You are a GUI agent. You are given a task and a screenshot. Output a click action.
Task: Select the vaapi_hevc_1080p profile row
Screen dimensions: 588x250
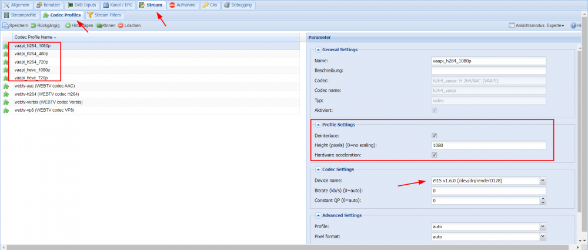click(150, 70)
